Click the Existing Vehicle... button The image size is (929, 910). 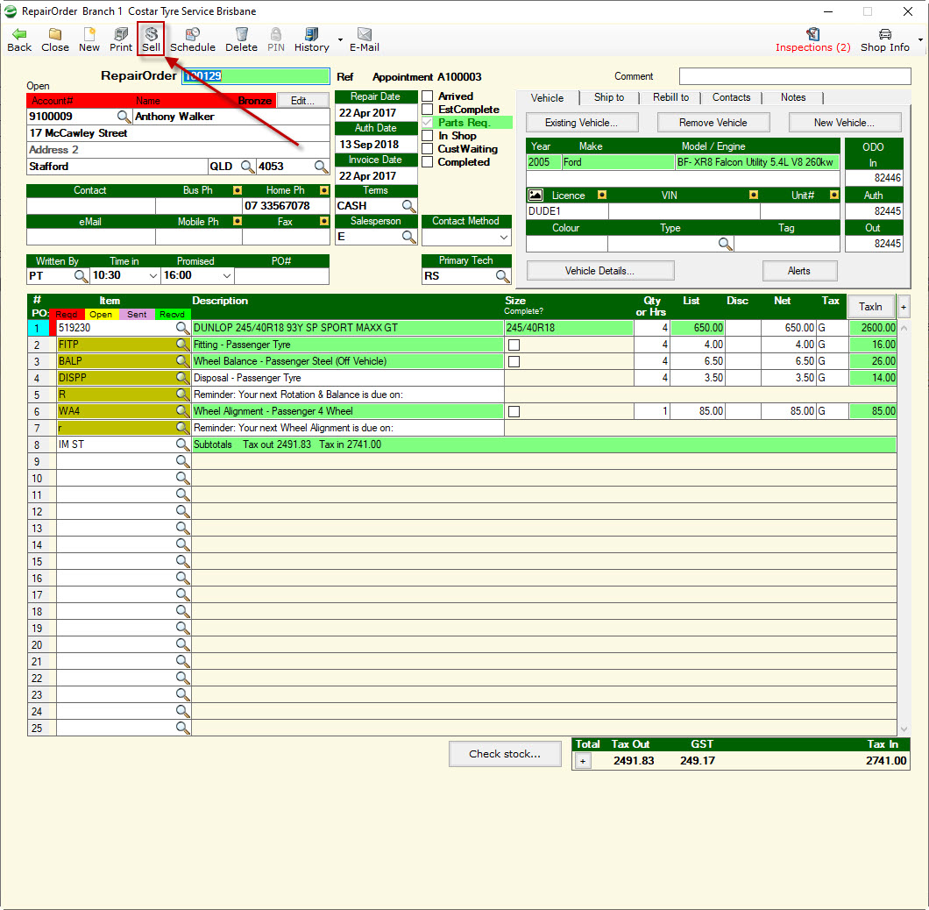coord(582,123)
